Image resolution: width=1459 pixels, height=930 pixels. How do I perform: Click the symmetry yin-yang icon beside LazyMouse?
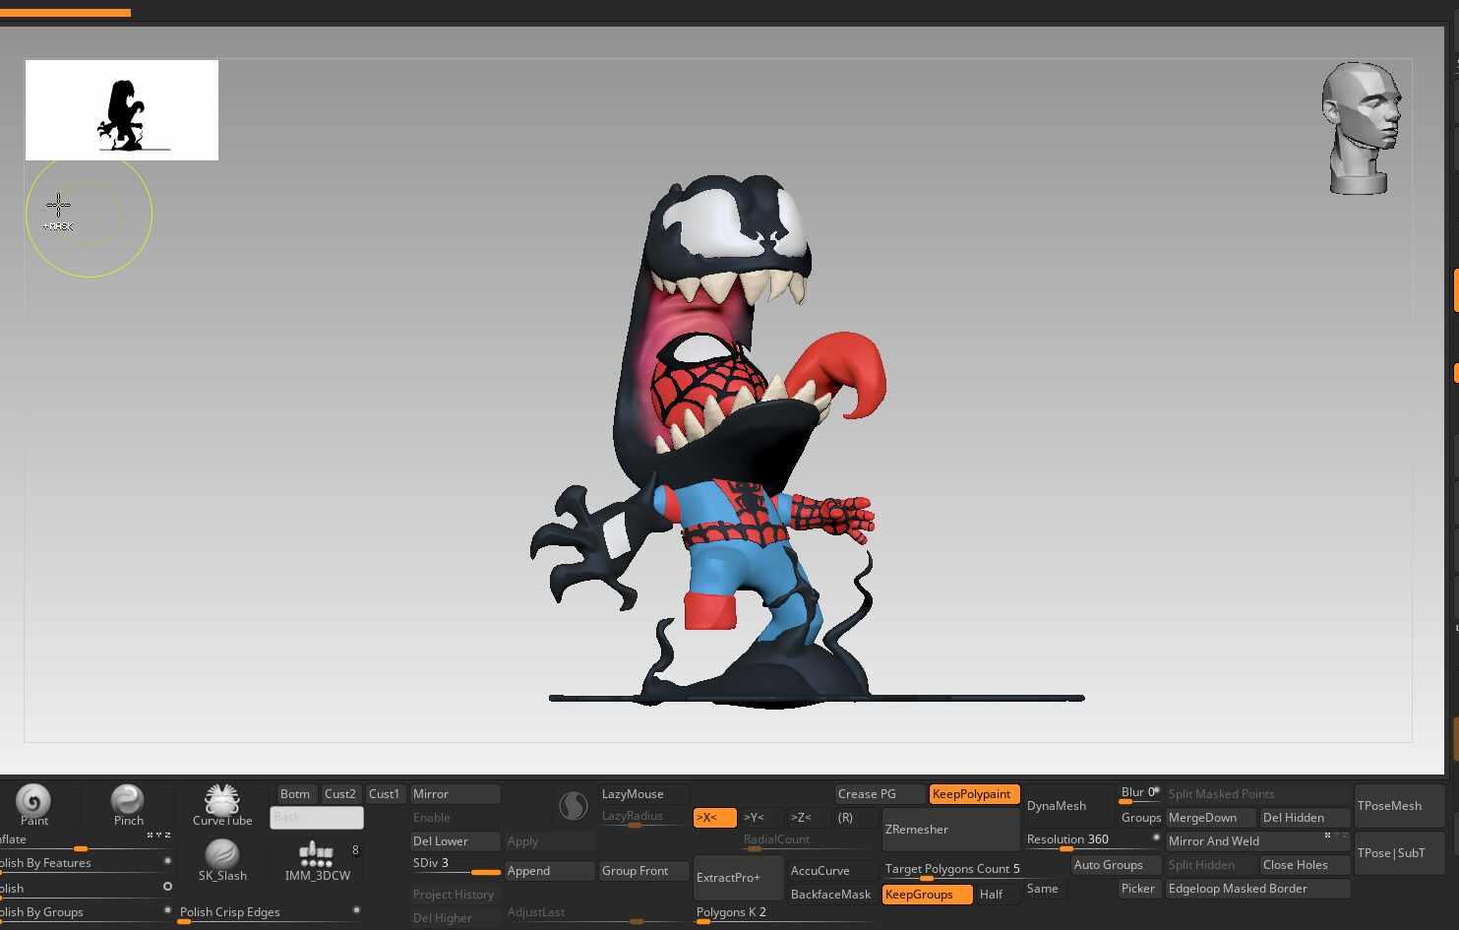(x=573, y=806)
